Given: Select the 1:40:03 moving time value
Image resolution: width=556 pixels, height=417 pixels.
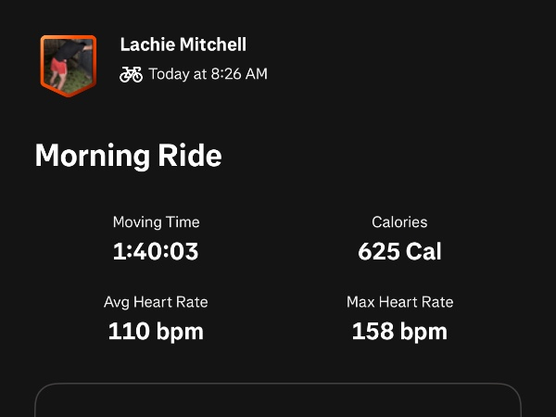Looking at the screenshot, I should pos(156,251).
